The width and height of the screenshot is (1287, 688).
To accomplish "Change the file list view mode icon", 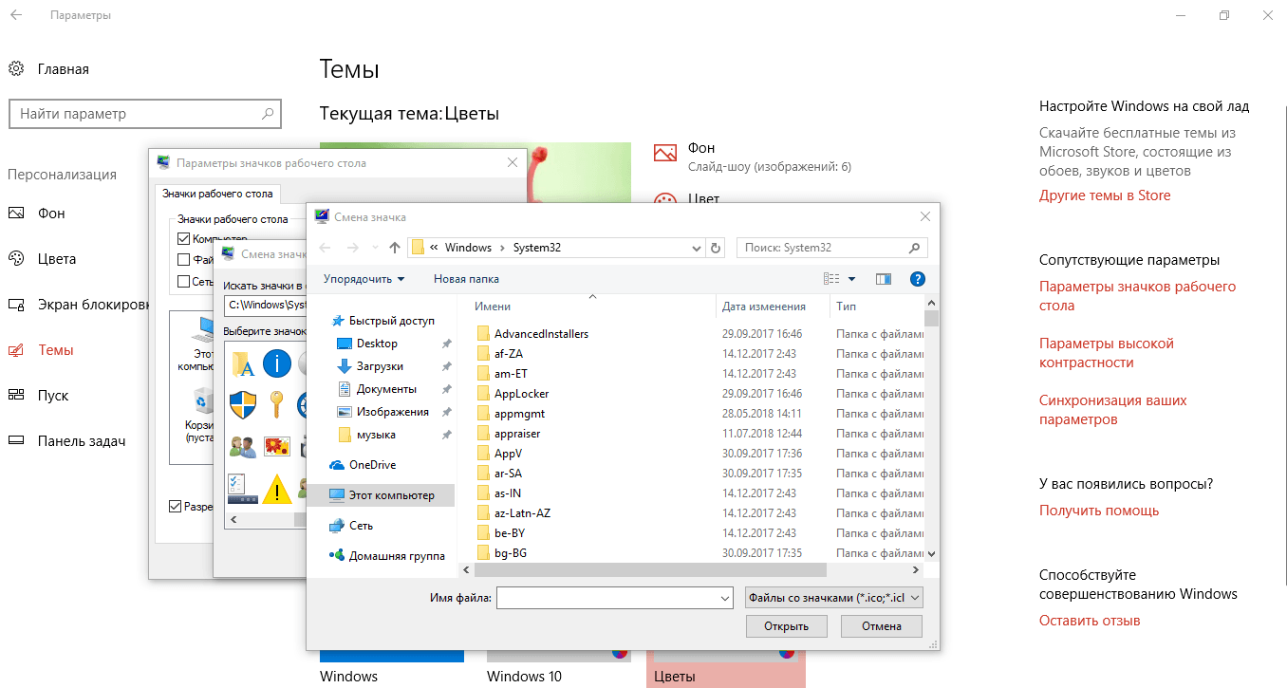I will tap(832, 279).
